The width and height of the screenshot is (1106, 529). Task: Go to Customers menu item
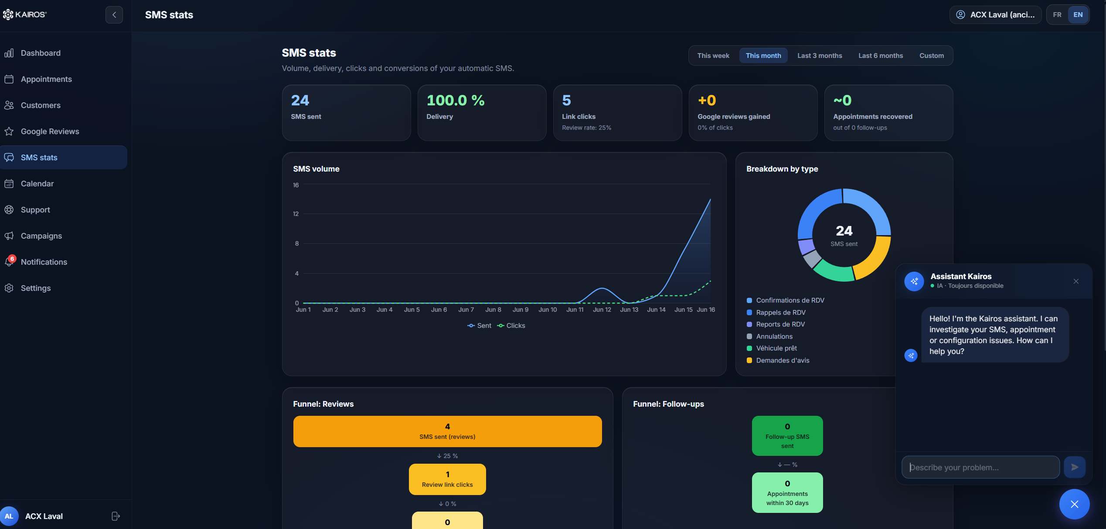64,105
